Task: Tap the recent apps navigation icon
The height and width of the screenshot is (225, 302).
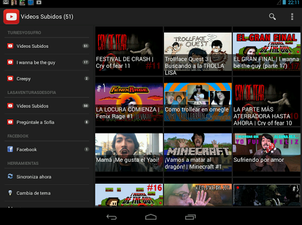Action: pos(191,217)
